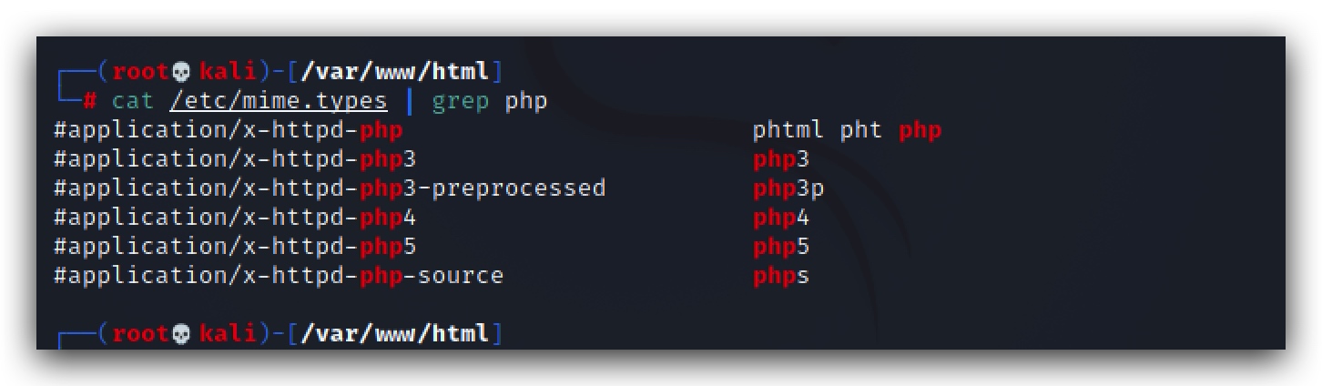Click the skull icon in bottom prompt
Viewport: 1322px width, 386px height.
click(x=179, y=334)
